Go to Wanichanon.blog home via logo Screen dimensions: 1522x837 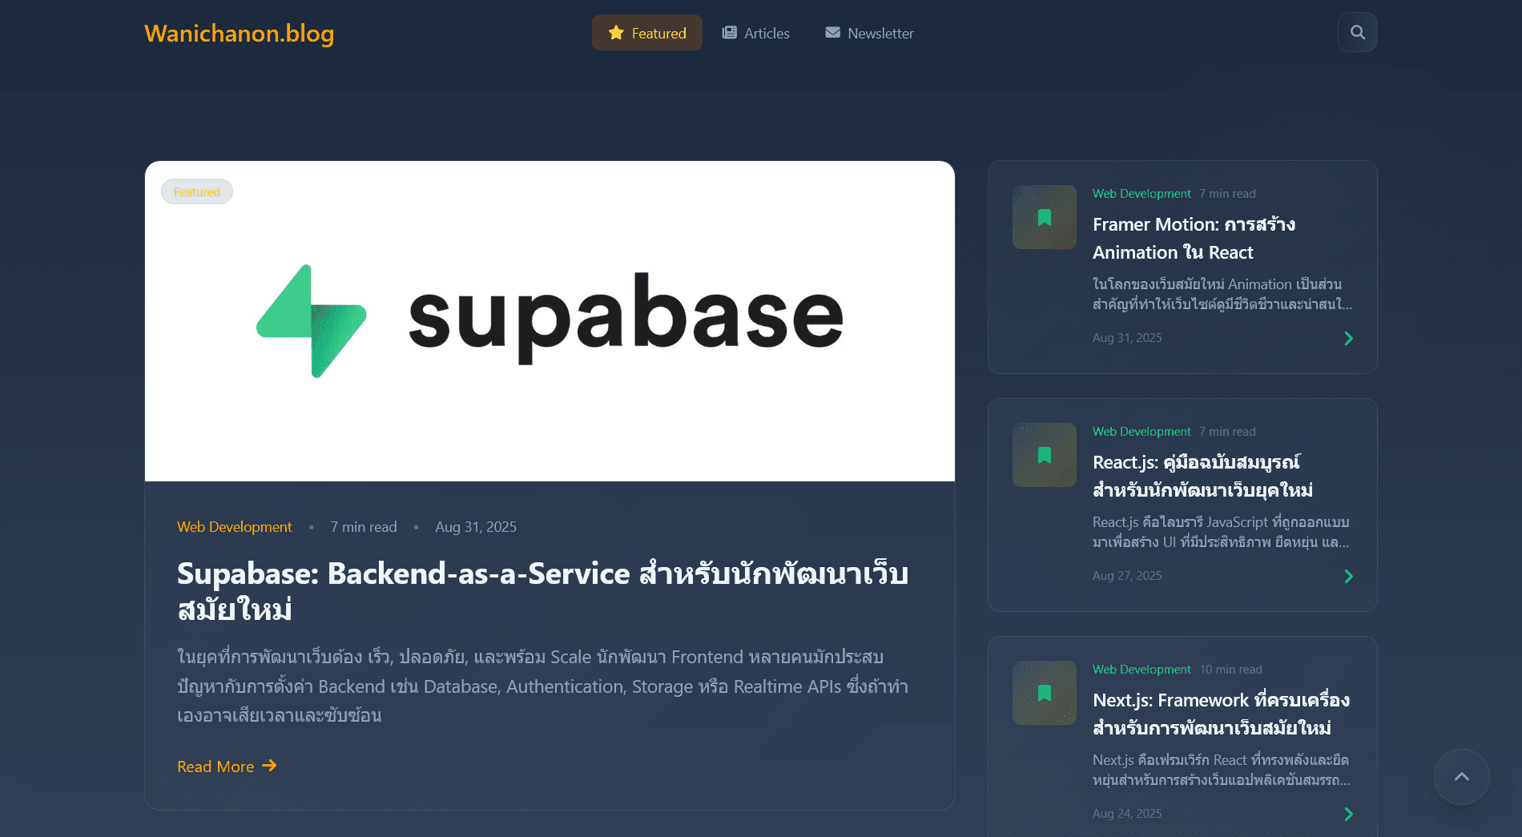[x=239, y=33]
